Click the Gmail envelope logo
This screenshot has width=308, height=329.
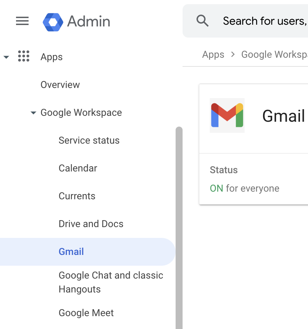click(x=227, y=115)
